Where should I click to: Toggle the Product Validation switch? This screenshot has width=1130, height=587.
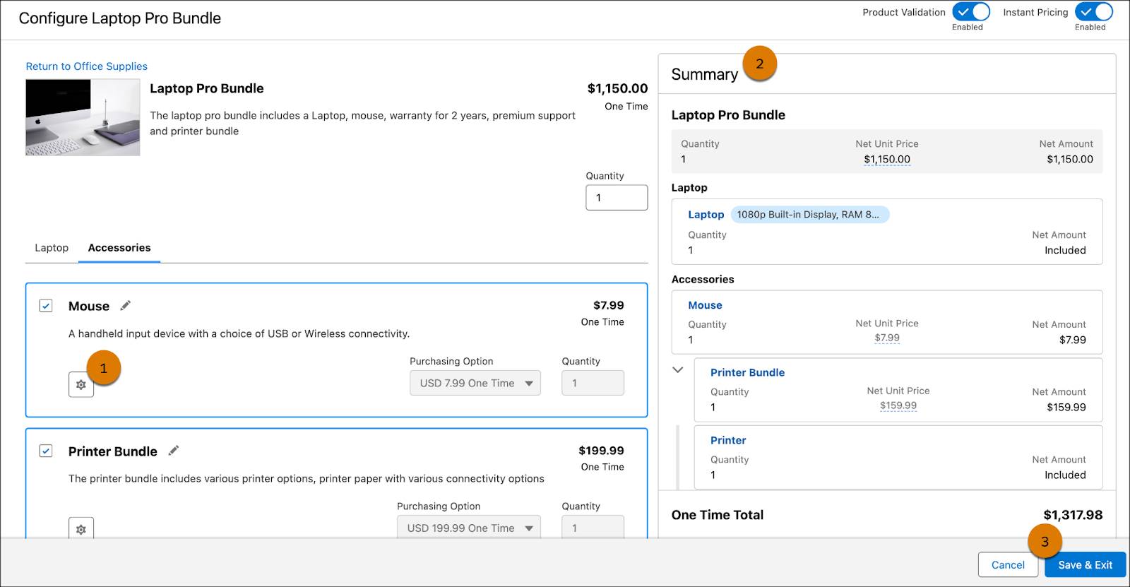coord(970,12)
